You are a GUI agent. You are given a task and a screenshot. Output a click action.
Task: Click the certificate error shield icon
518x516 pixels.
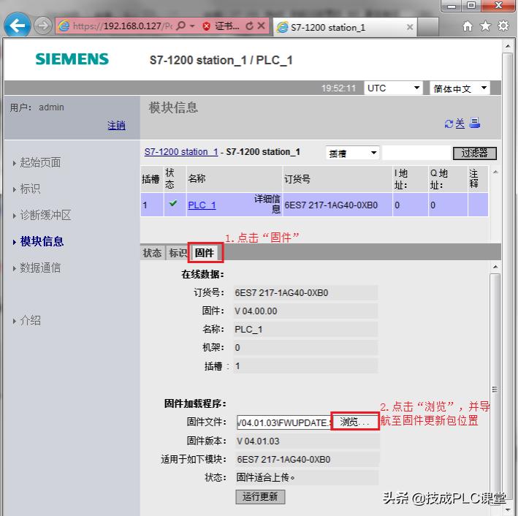tap(207, 26)
